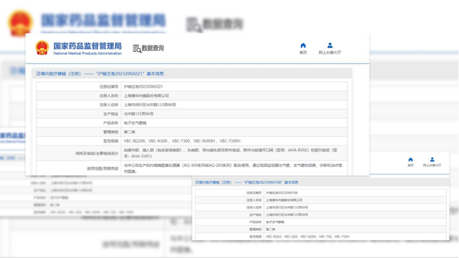
Task: Click the 注册人名称 label in the front table
Action: (109, 96)
